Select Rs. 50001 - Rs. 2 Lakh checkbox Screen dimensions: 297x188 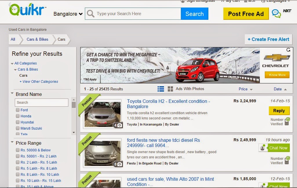(x=18, y=156)
